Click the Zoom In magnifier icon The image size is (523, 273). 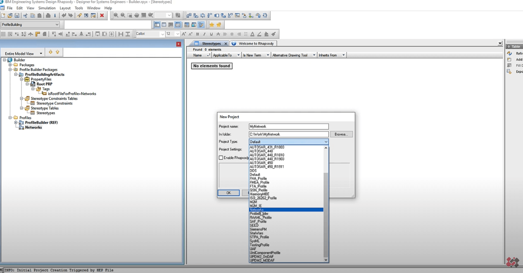[x=116, y=15]
